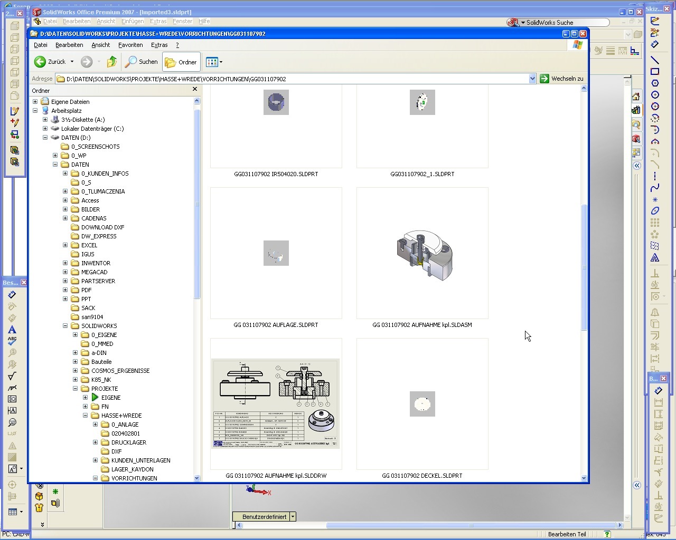
Task: Click the 3D Sketch icon
Action: 655,33
